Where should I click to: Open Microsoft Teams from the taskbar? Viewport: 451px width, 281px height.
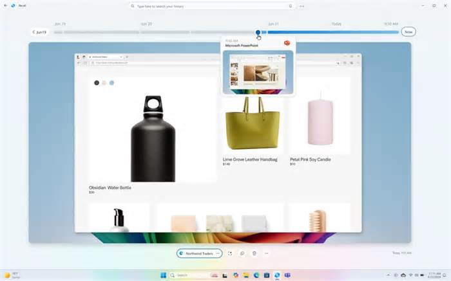tap(287, 275)
